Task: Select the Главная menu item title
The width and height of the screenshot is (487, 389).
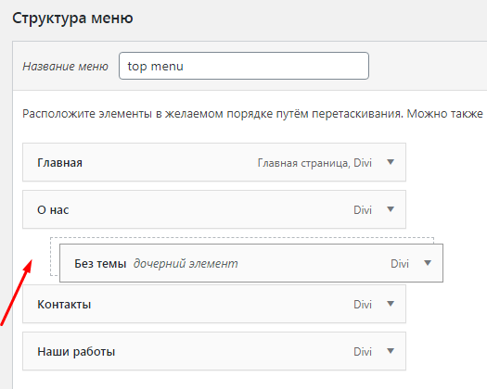Action: (59, 163)
